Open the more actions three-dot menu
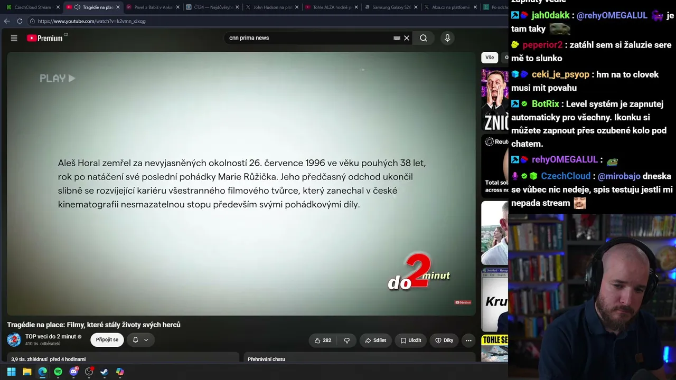This screenshot has height=380, width=676. point(468,340)
